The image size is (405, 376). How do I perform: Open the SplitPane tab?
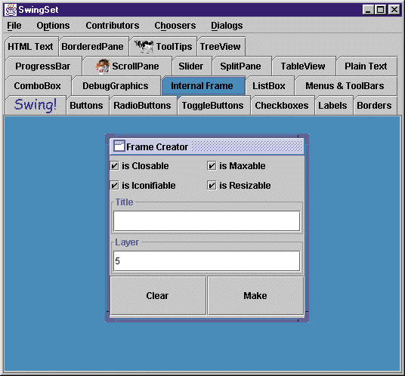[x=241, y=66]
